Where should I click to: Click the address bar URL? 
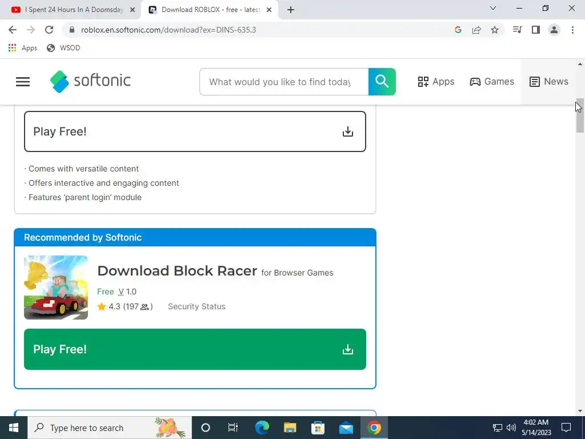point(169,30)
